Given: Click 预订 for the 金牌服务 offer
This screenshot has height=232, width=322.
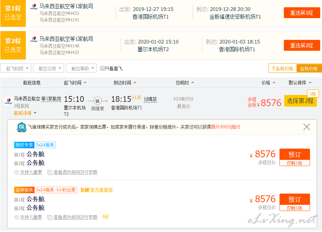Looking at the screenshot, I should coord(295,199).
